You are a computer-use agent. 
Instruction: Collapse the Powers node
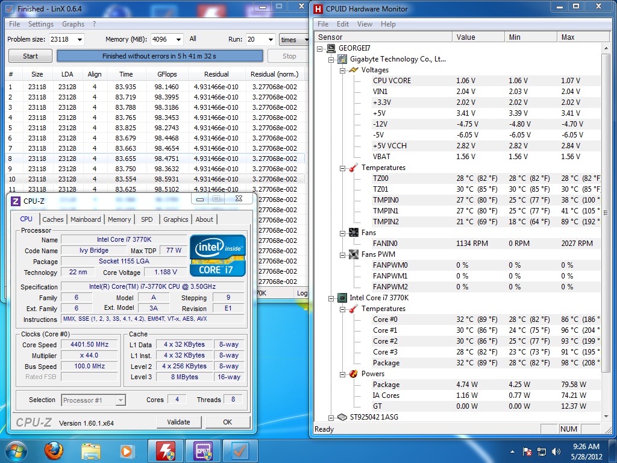[x=342, y=374]
